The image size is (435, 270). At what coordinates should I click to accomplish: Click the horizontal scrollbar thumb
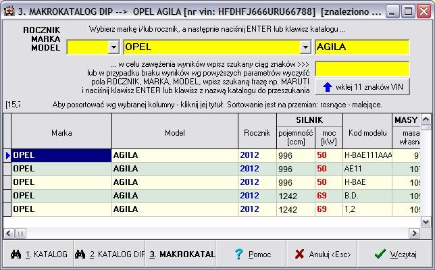(20, 234)
